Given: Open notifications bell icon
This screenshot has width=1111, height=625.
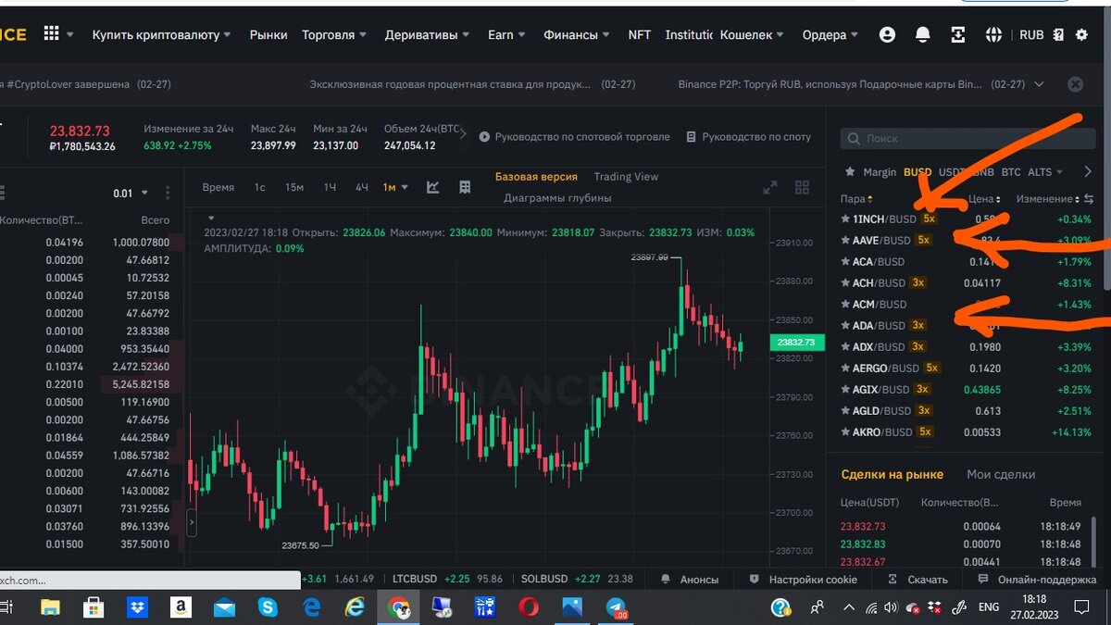Looking at the screenshot, I should 923,35.
